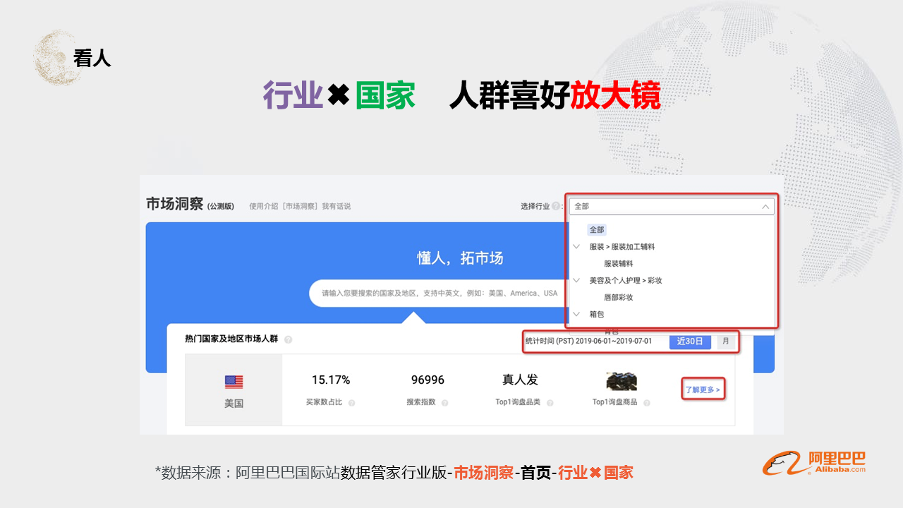Select the 近30日 time range button

(690, 341)
